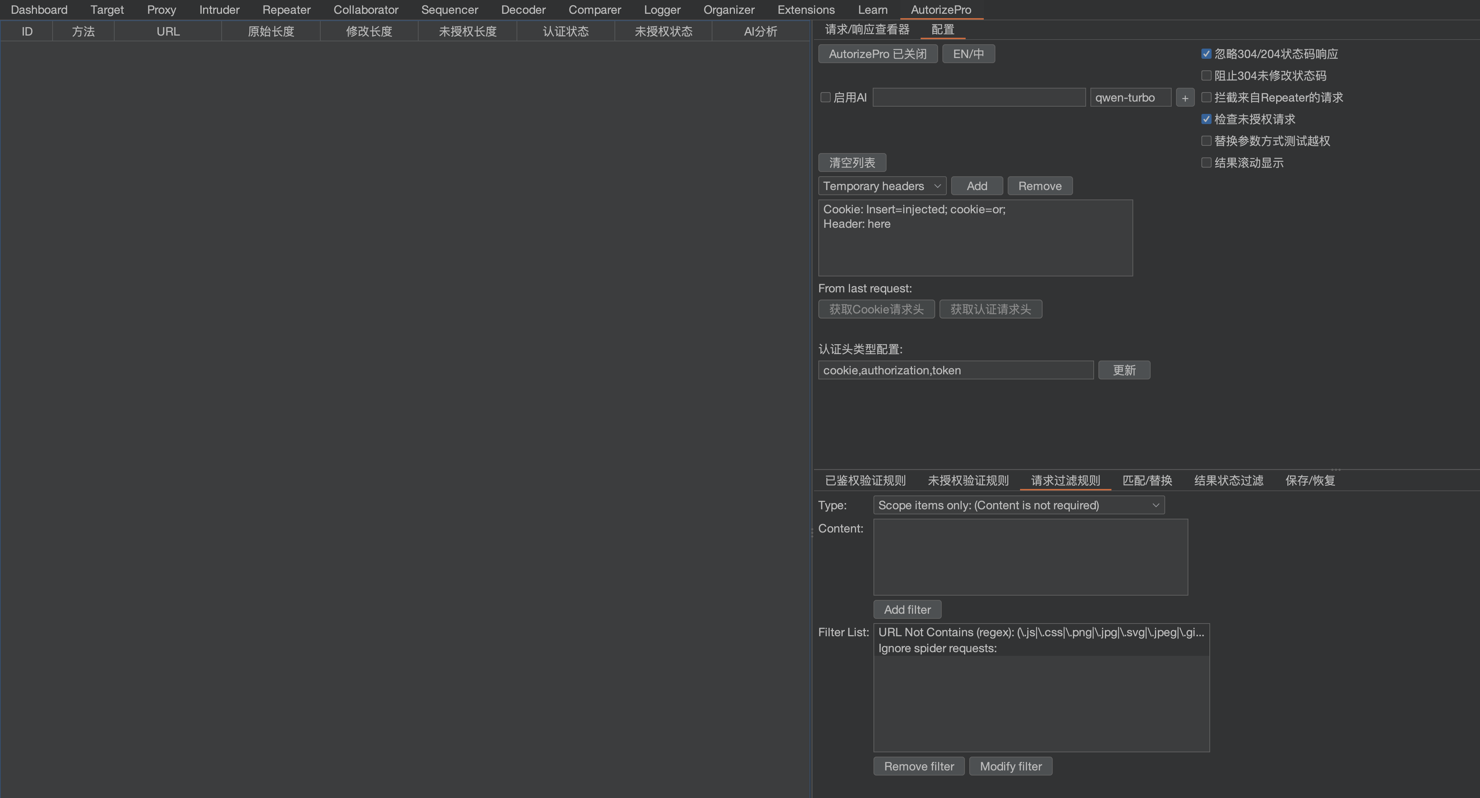Image resolution: width=1480 pixels, height=798 pixels.
Task: Check the 结果滚动显示 option
Action: coord(1206,163)
